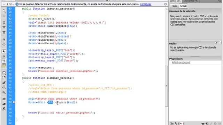This screenshot has height=125, width=223.
Task: Click header Location editar_personas.php line
Action: (62, 112)
